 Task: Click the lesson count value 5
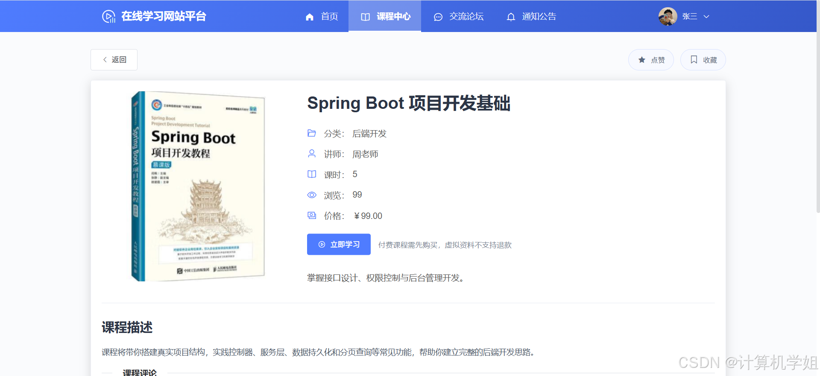[x=355, y=174]
